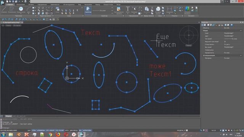The image size is (244, 137).
Task: Expand the Слои panel arrow
Action: point(83,16)
